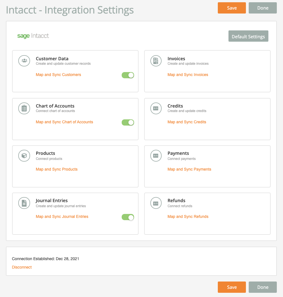Viewport: 283px width, 297px height.
Task: Open Map and Sync Credits link
Action: (187, 122)
